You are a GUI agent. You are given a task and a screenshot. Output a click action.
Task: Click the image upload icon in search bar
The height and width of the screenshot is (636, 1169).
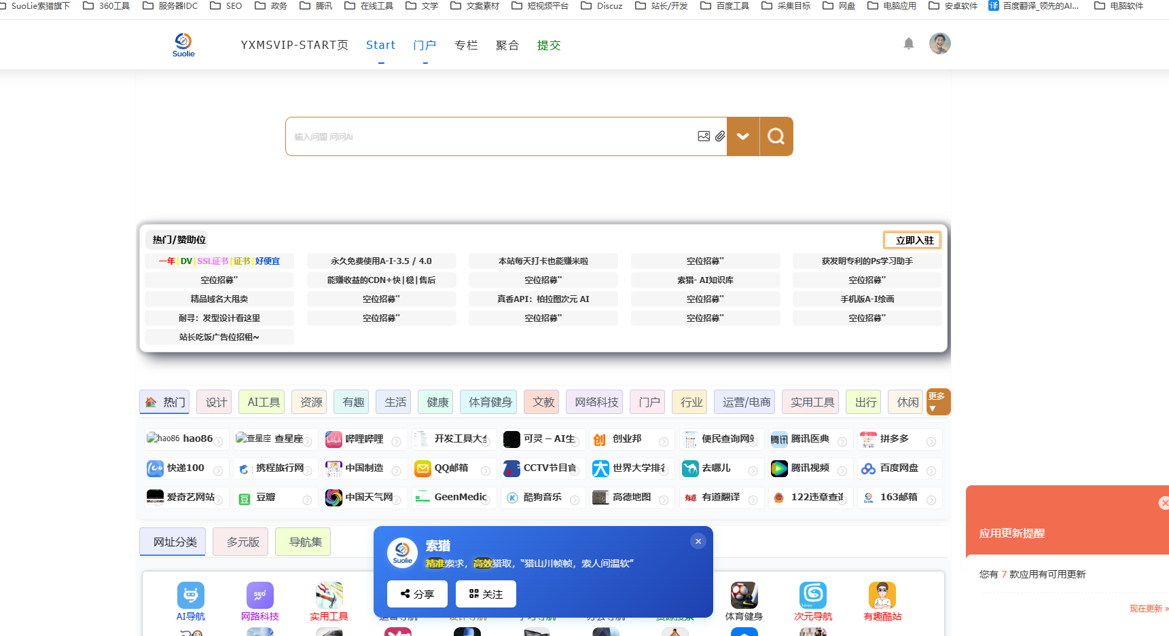704,136
